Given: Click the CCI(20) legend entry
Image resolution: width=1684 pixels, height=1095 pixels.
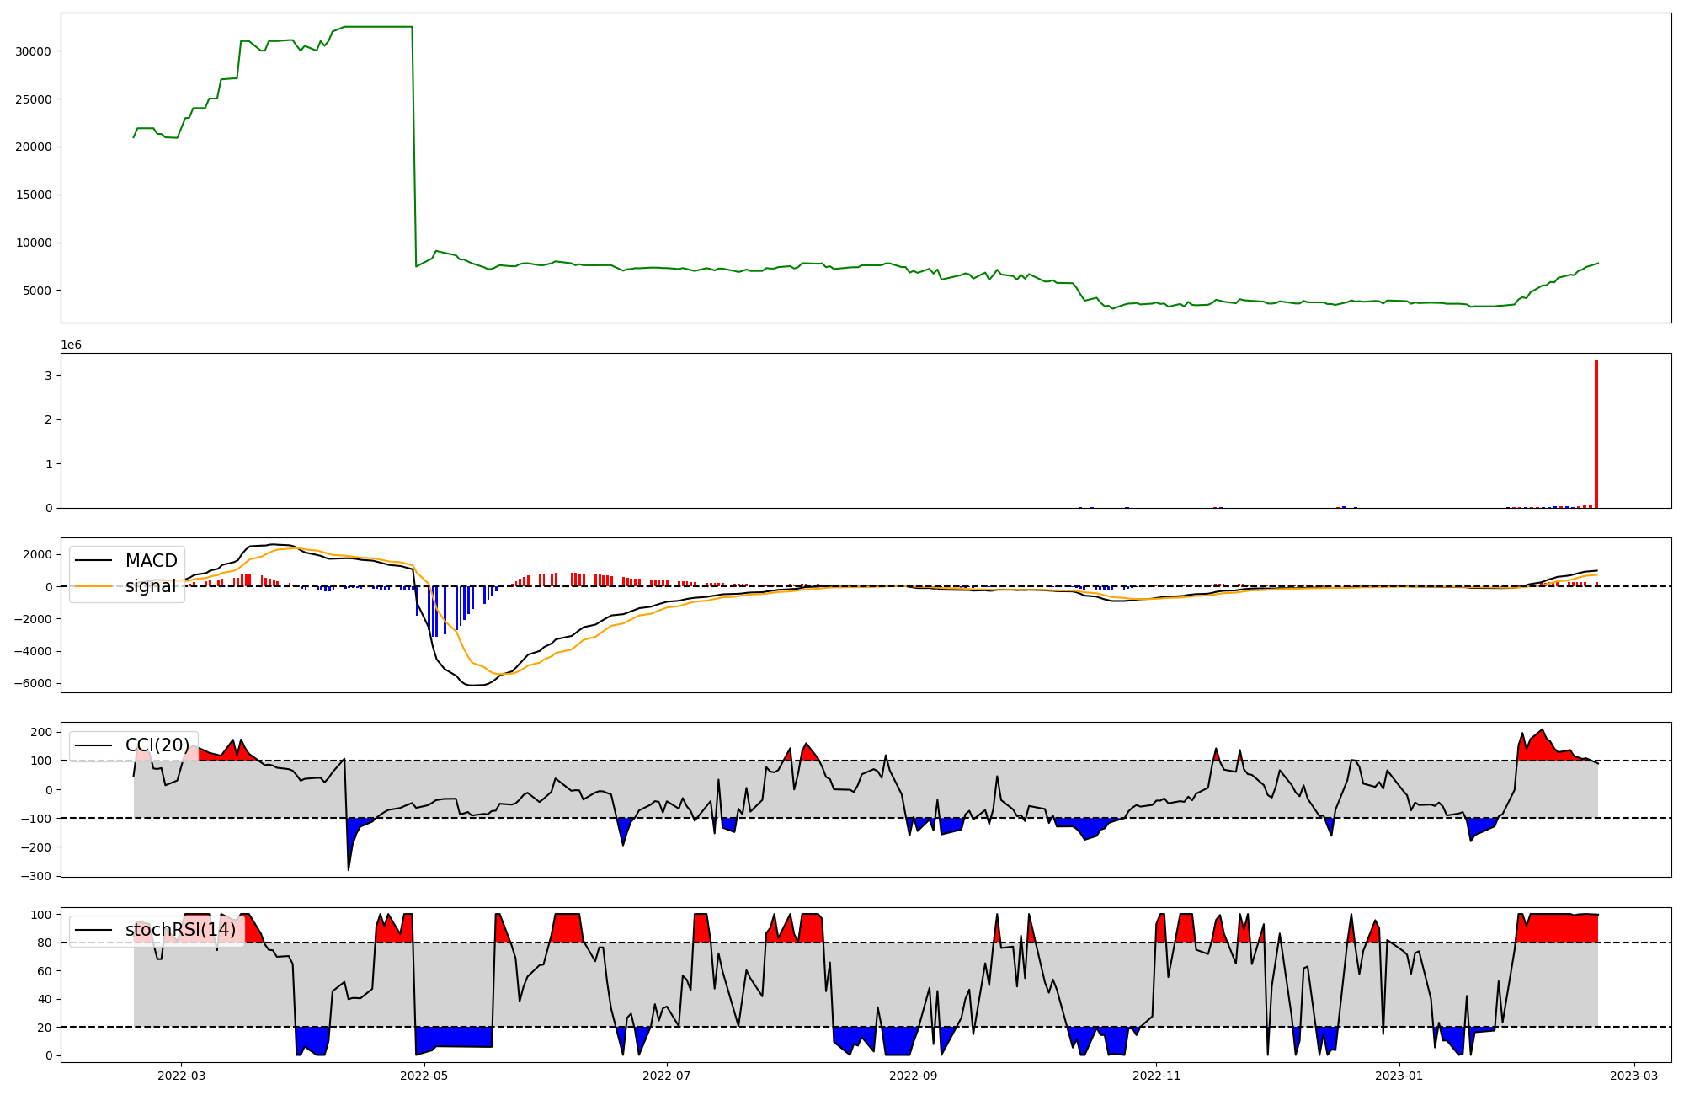Looking at the screenshot, I should click(x=157, y=745).
